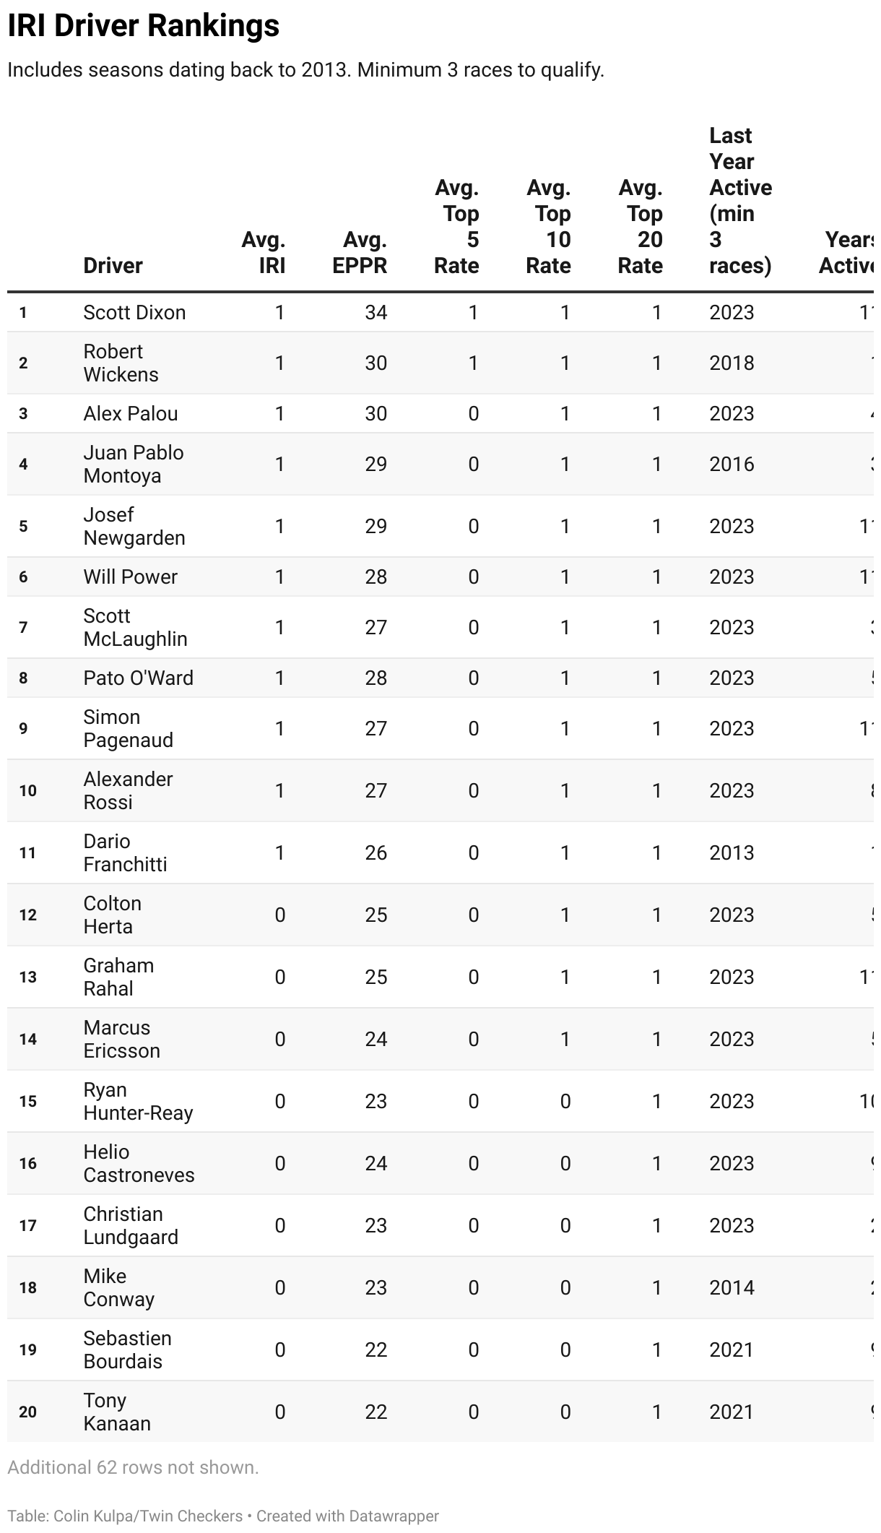Viewport: 881px width, 1533px height.
Task: Select the Josef Newgarden row
Action: 134,526
